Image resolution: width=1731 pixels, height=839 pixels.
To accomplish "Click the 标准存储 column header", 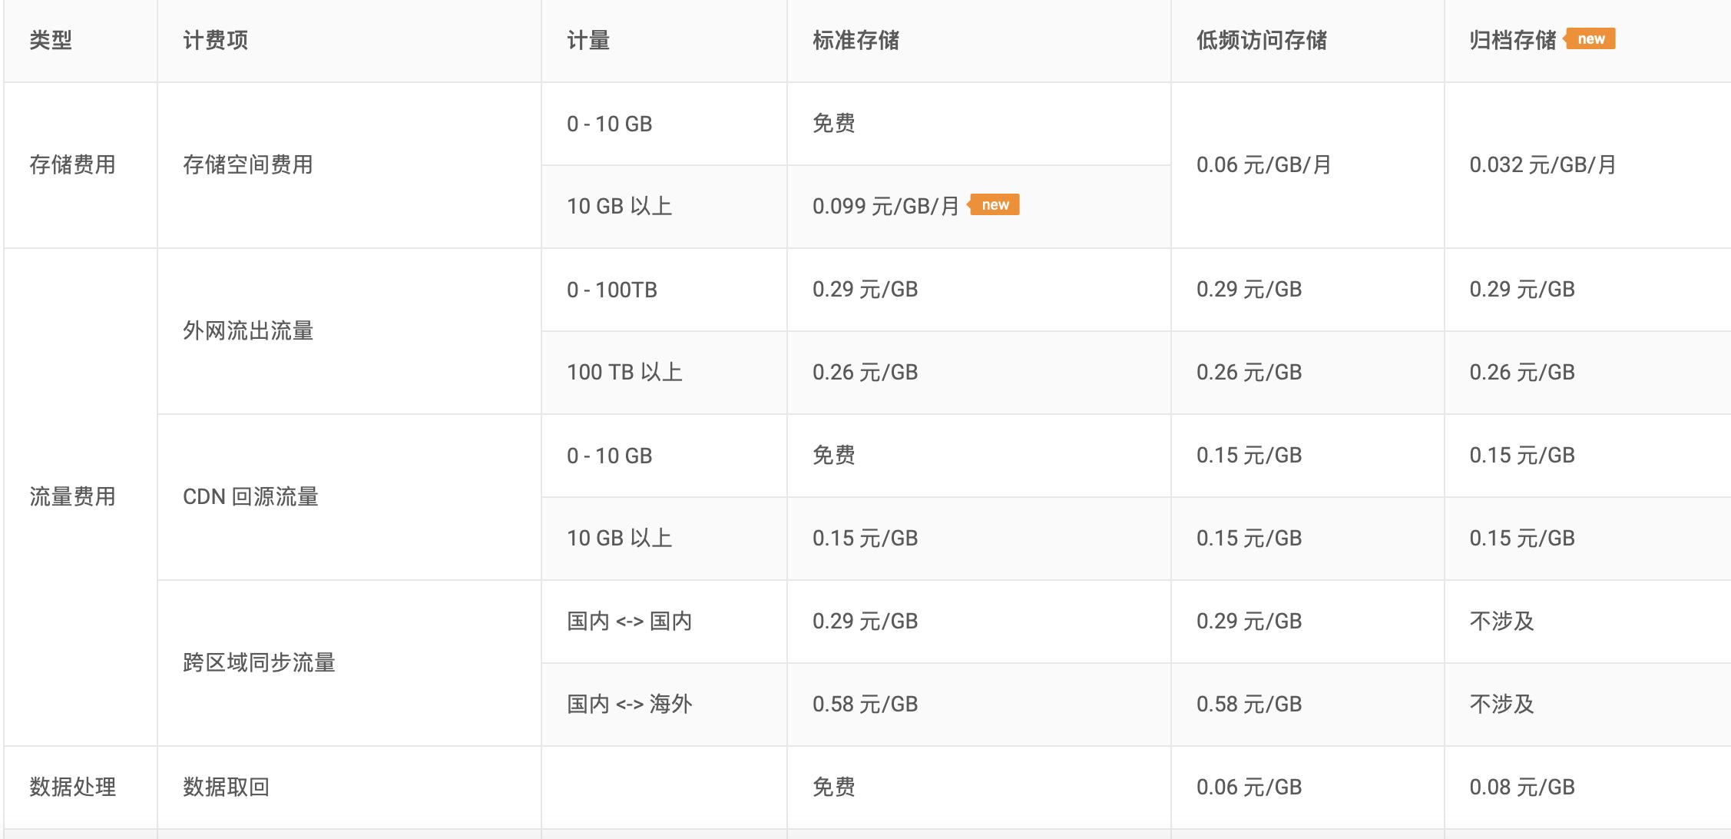I will (x=856, y=41).
